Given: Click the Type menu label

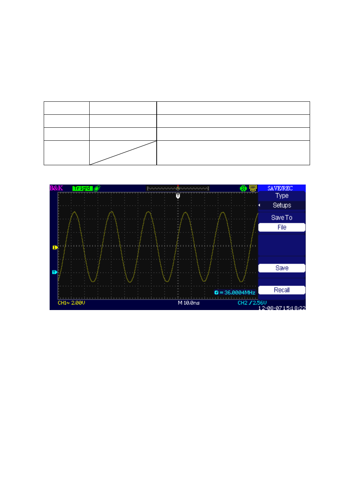Looking at the screenshot, I should [282, 196].
